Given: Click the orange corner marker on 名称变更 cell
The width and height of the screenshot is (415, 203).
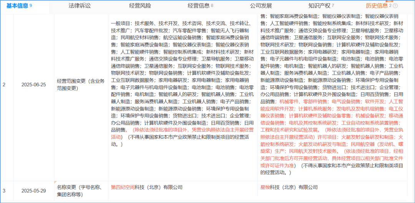Looking at the screenshot, I should (55, 182).
